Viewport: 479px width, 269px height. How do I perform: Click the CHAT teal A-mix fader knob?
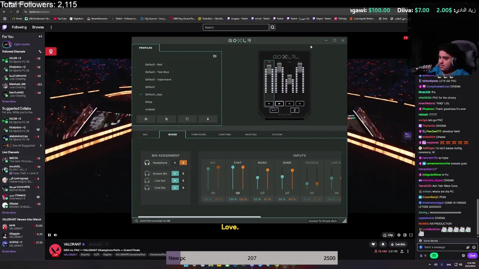(x=233, y=167)
